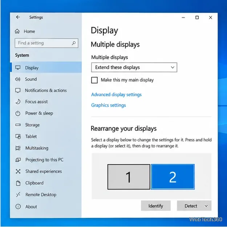
Task: Click the Storage drive icon
Action: (x=18, y=125)
